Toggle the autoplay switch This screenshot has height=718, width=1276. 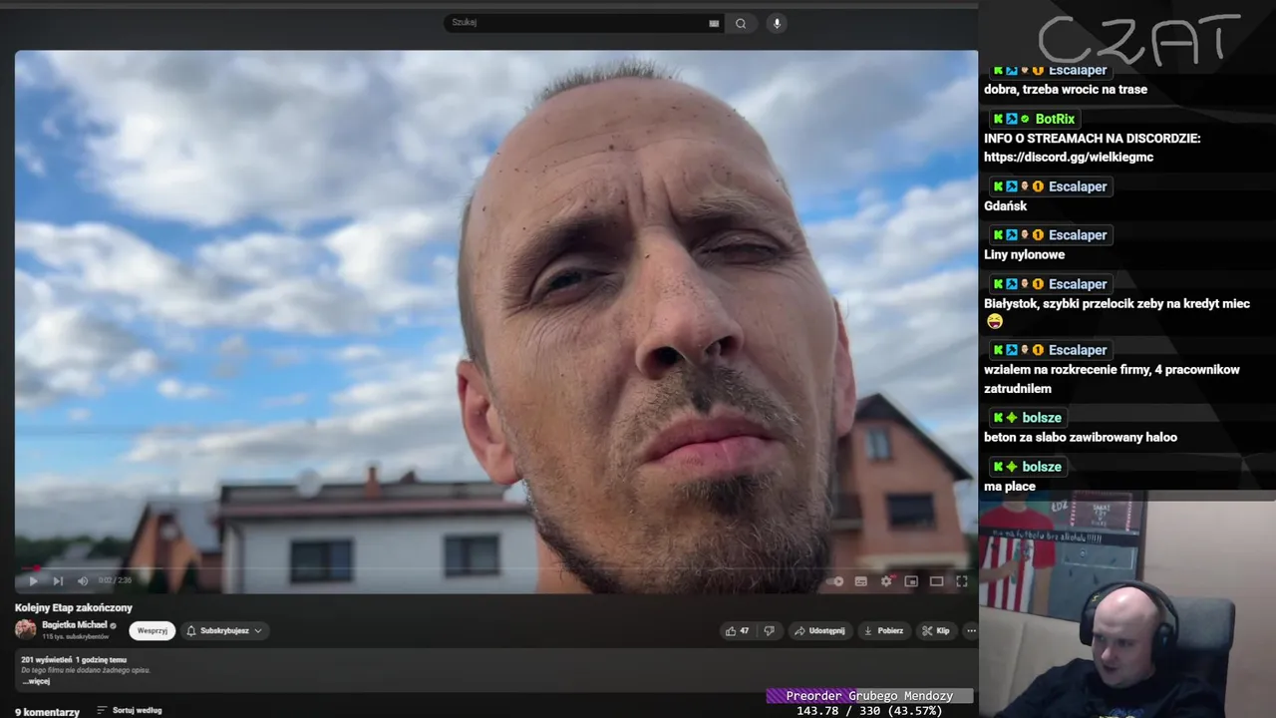835,581
